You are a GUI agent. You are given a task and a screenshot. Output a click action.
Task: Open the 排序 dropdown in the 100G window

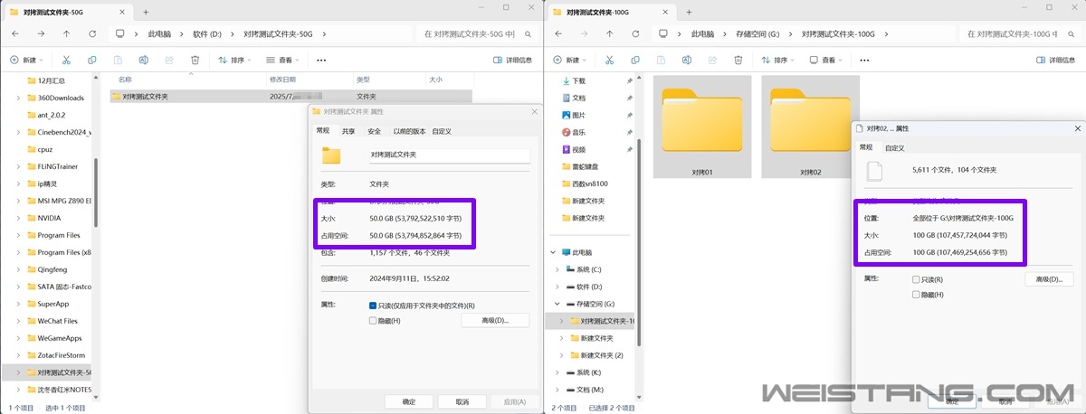tap(778, 61)
